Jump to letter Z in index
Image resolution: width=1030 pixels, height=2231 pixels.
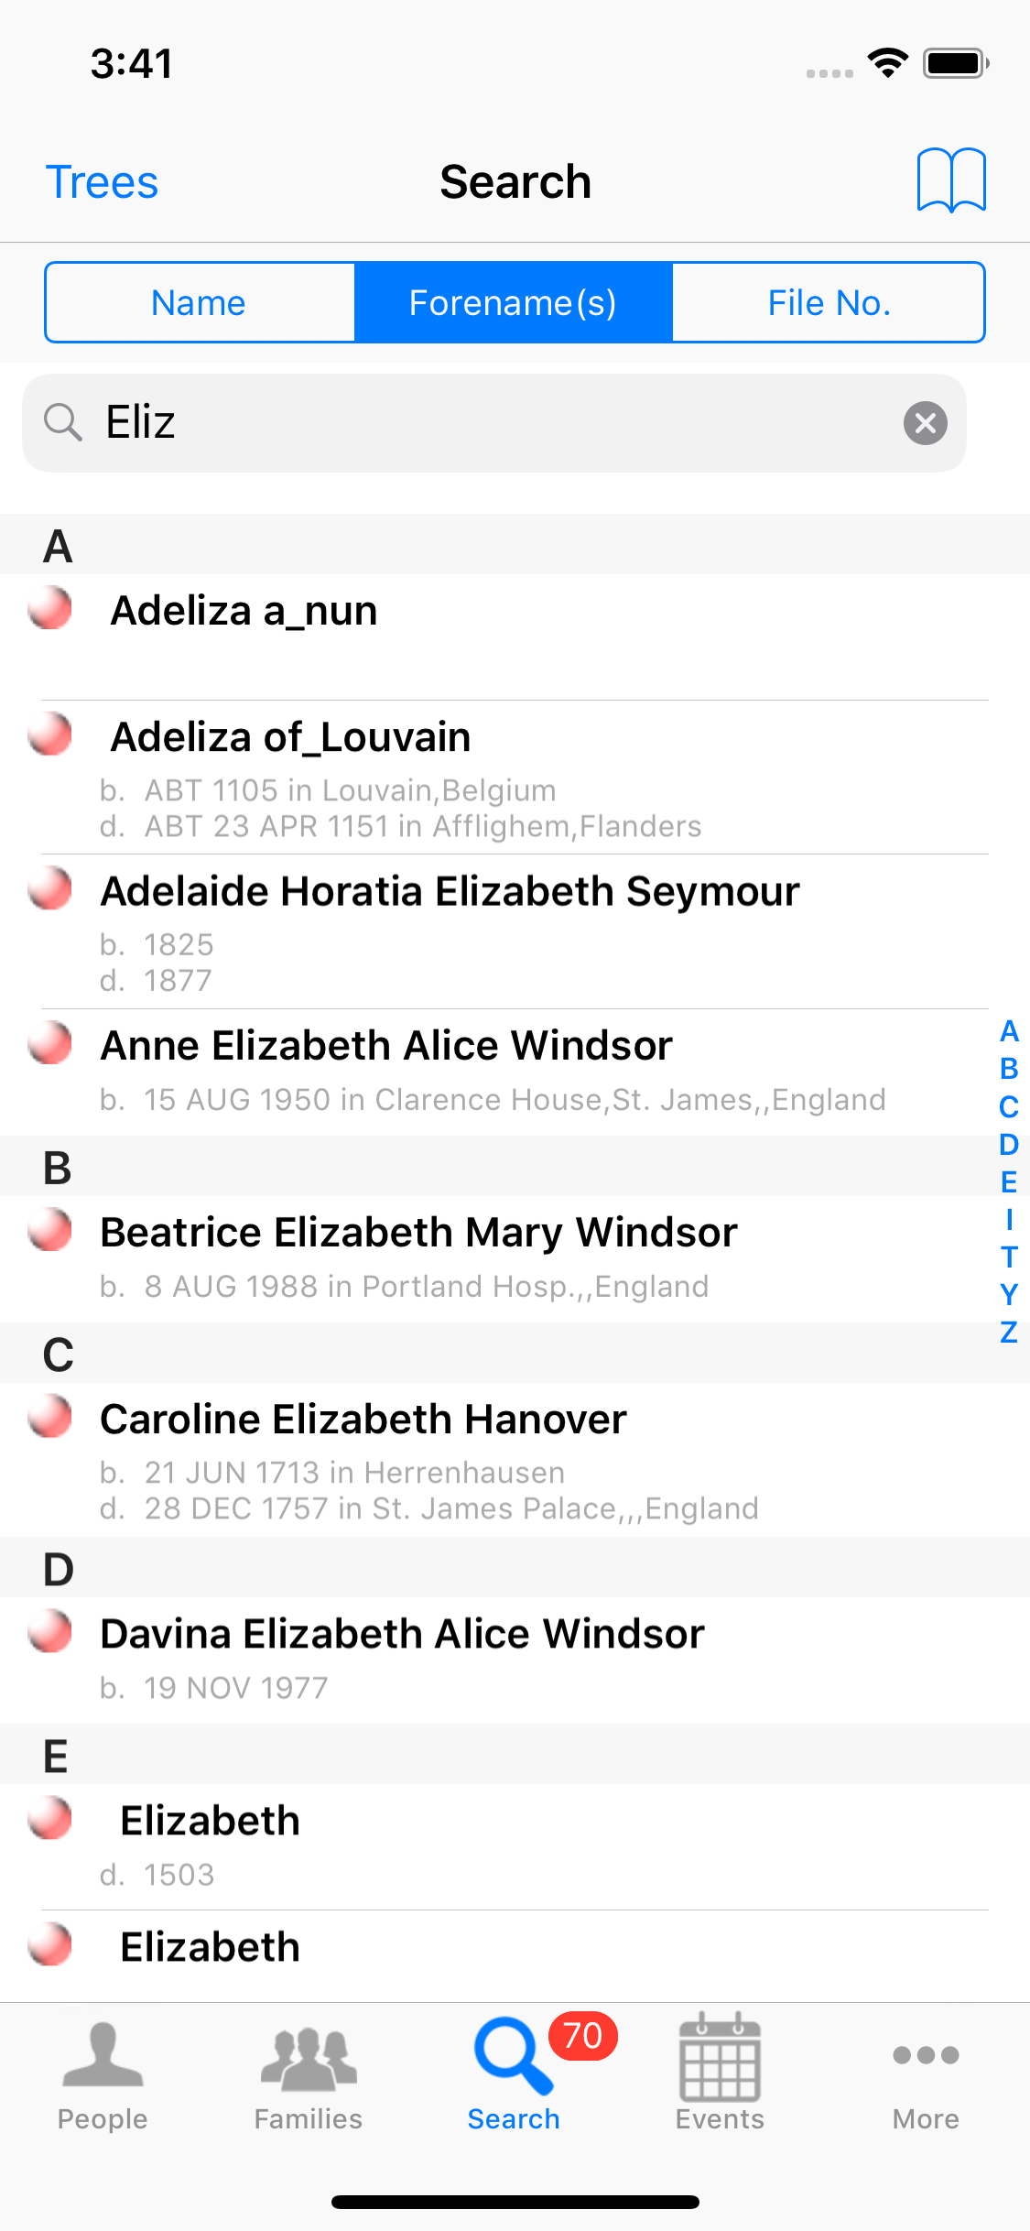click(1009, 1333)
